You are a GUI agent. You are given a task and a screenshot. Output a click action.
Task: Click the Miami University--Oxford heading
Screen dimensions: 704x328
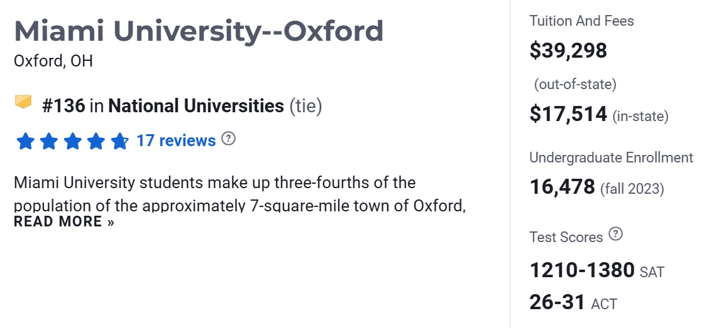pyautogui.click(x=199, y=31)
